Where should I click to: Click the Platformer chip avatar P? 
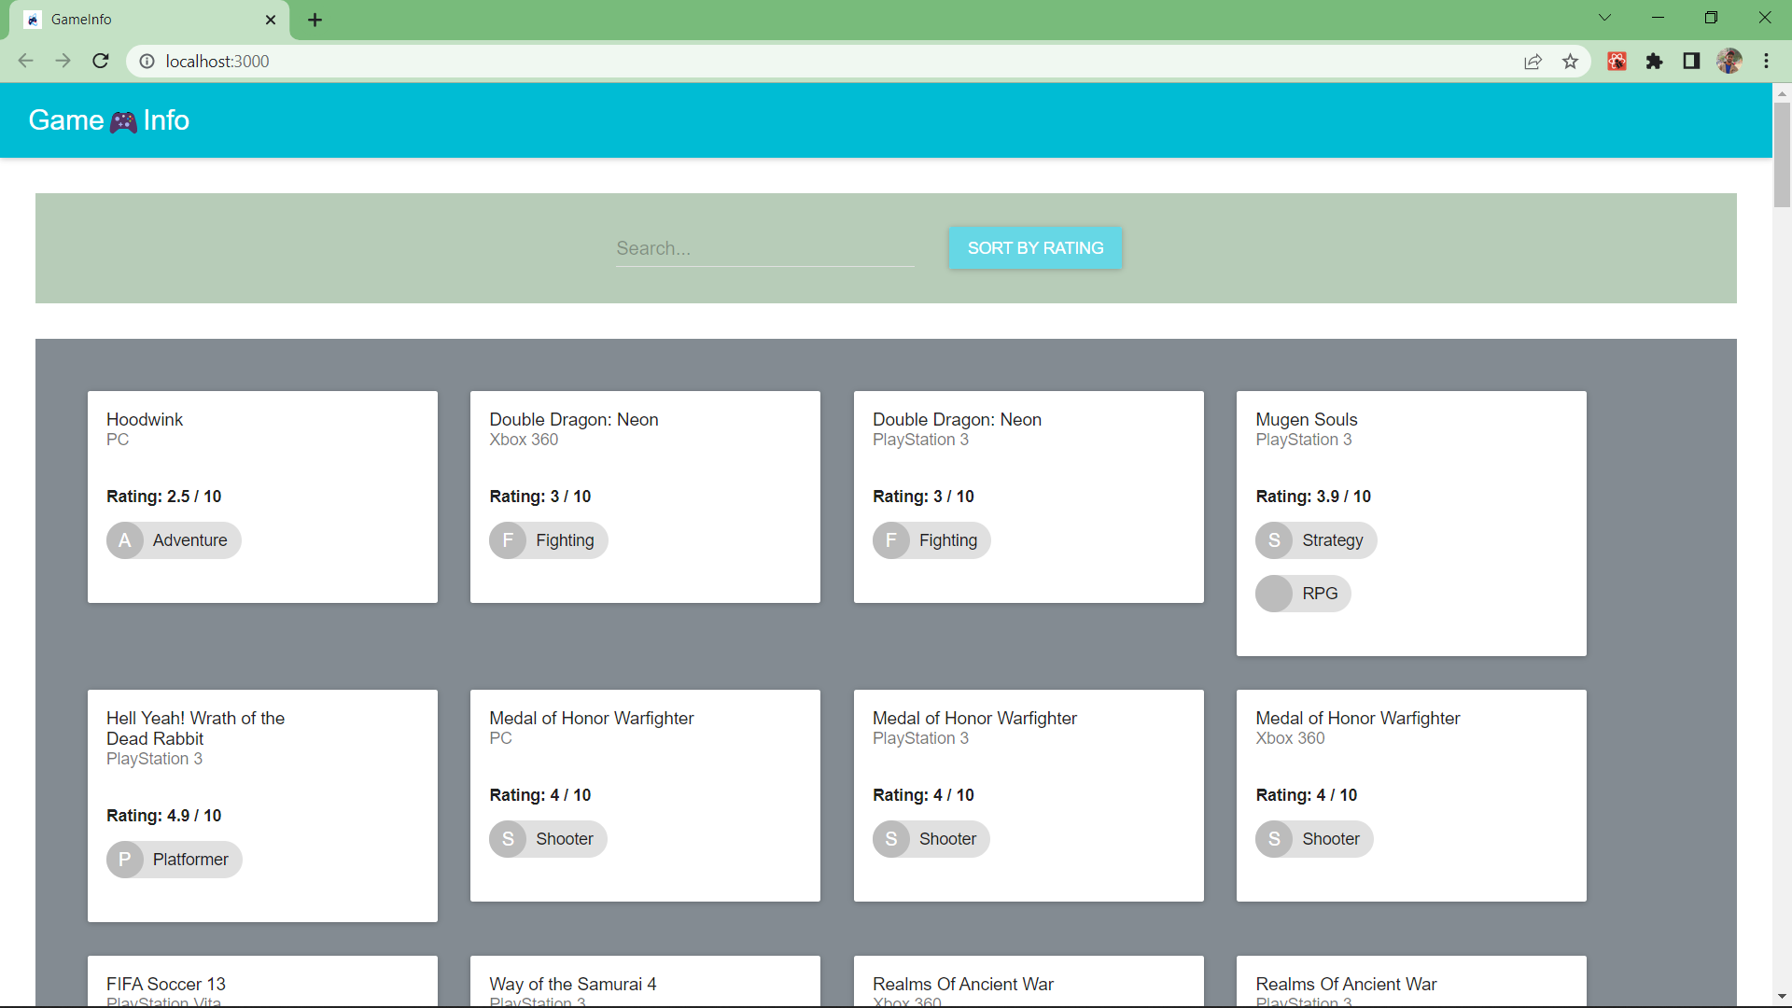pyautogui.click(x=125, y=860)
